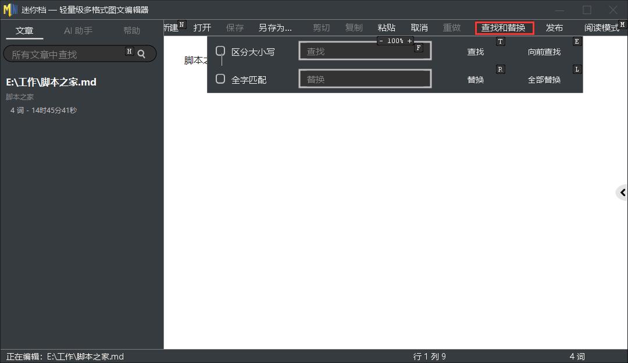Viewport: 628px width, 363px height.
Task: Switch into 阅读模式 (reading mode)
Action: pyautogui.click(x=602, y=27)
